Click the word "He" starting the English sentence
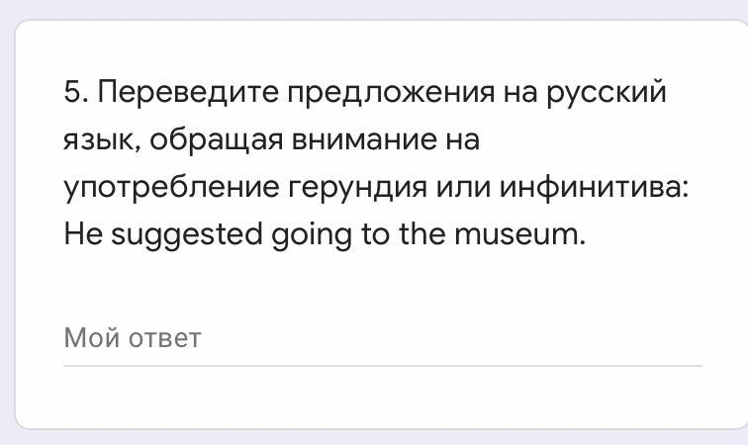 point(83,234)
